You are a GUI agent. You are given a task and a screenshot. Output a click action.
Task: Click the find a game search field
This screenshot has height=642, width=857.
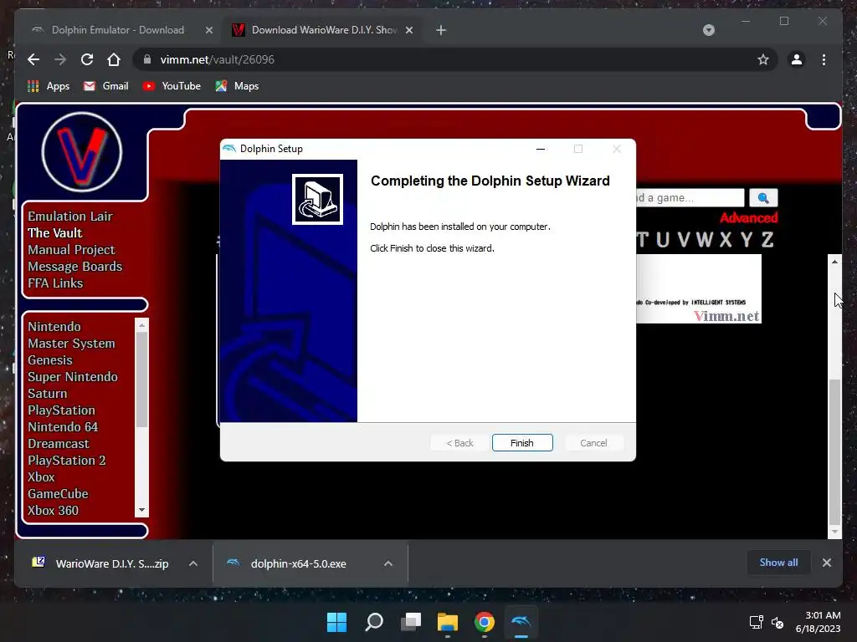[x=690, y=197]
